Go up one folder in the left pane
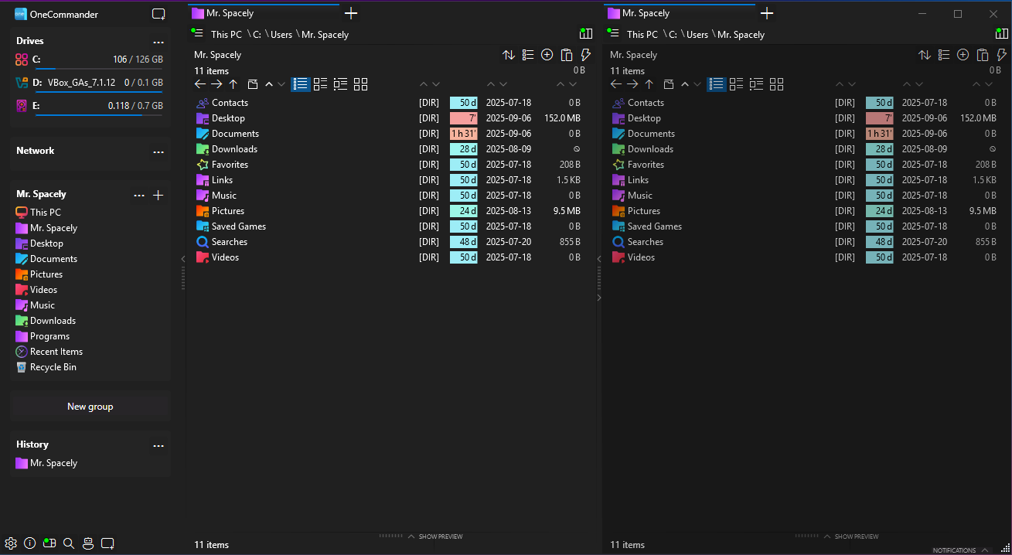Screen dimensions: 1012x555 (233, 84)
